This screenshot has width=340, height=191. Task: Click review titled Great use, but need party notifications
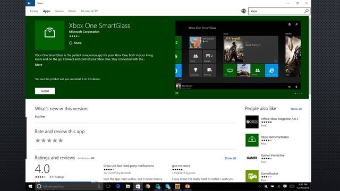129,166
